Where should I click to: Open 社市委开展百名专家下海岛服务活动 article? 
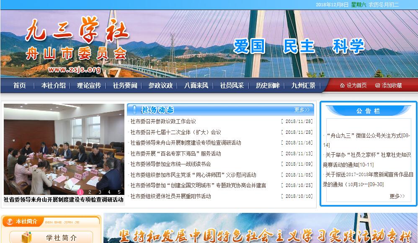[x=175, y=153]
